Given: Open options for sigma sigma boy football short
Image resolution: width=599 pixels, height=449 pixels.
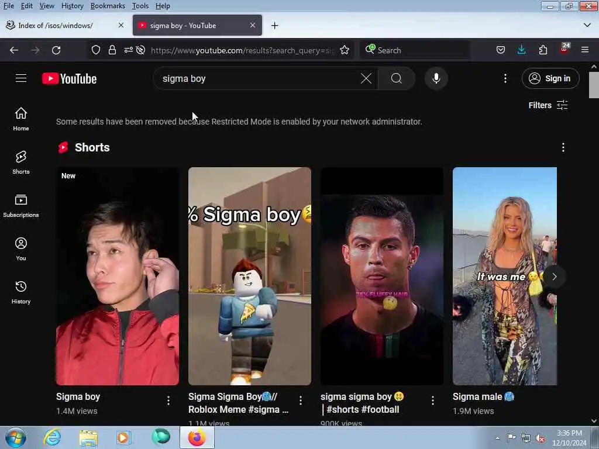Looking at the screenshot, I should [x=432, y=400].
